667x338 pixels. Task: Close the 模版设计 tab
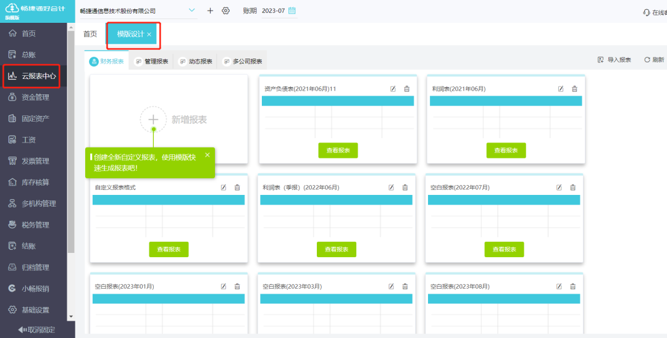tap(149, 35)
